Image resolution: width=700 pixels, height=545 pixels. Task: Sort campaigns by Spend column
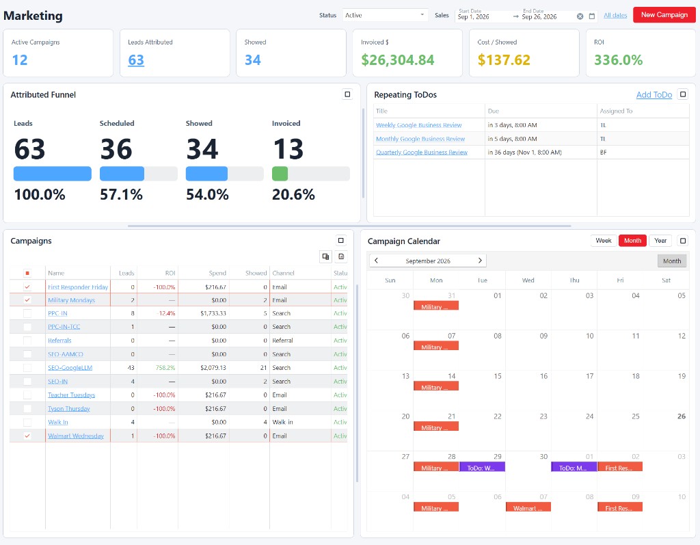[x=204, y=273]
